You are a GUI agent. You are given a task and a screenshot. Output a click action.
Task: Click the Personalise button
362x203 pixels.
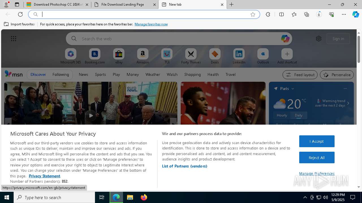point(337,75)
